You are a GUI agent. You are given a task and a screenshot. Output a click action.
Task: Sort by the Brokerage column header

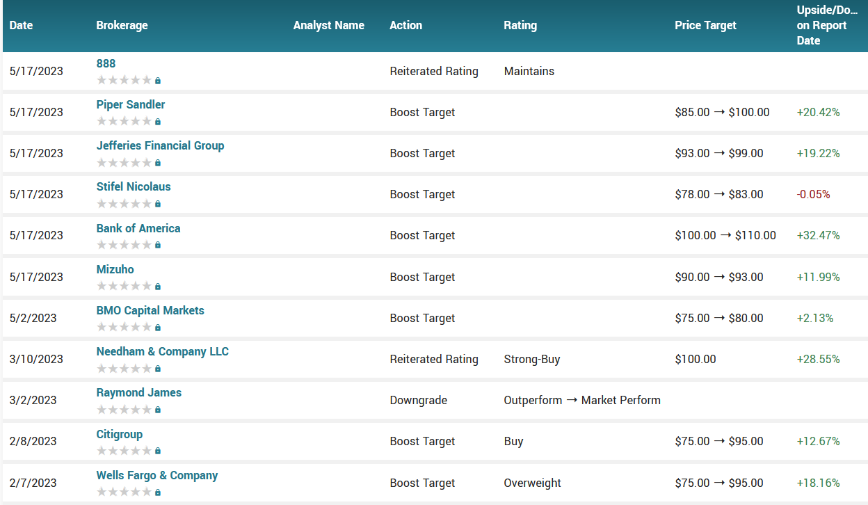click(122, 25)
